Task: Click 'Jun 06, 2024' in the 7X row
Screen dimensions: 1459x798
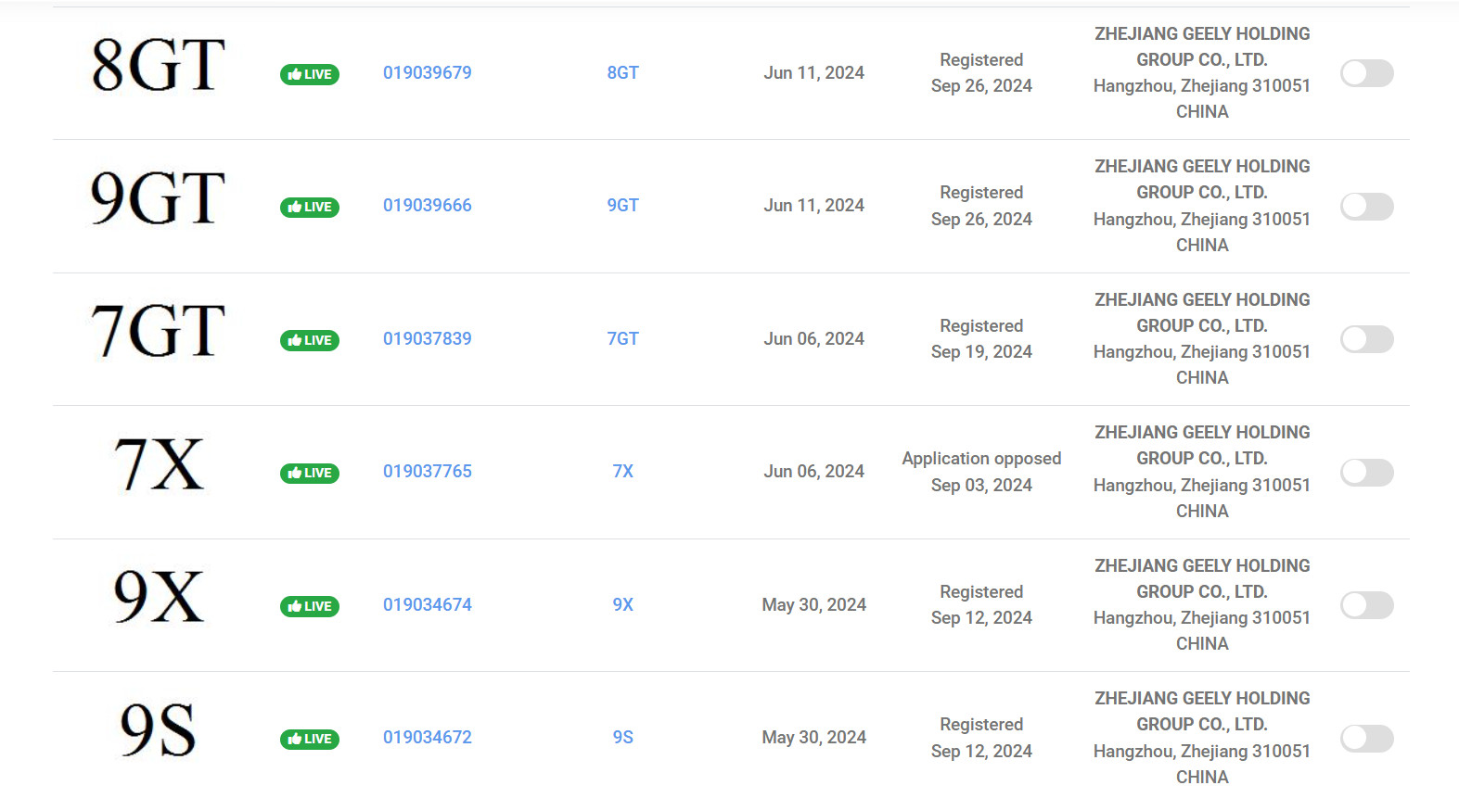Action: point(814,471)
